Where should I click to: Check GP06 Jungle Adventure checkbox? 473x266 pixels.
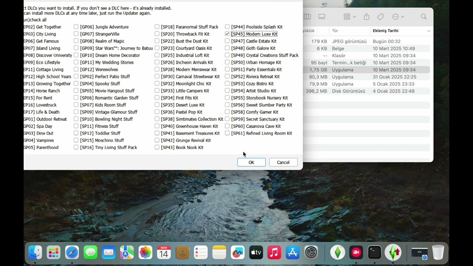pos(76,27)
